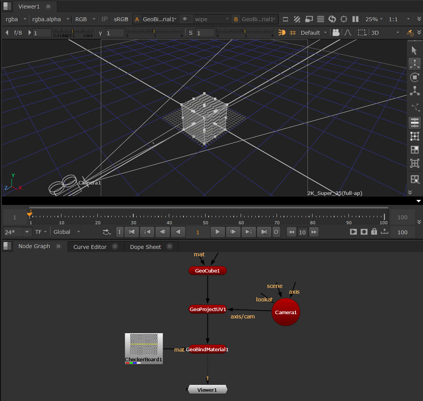The width and height of the screenshot is (423, 401).
Task: Open the 3D view mode dropdown
Action: [385, 33]
